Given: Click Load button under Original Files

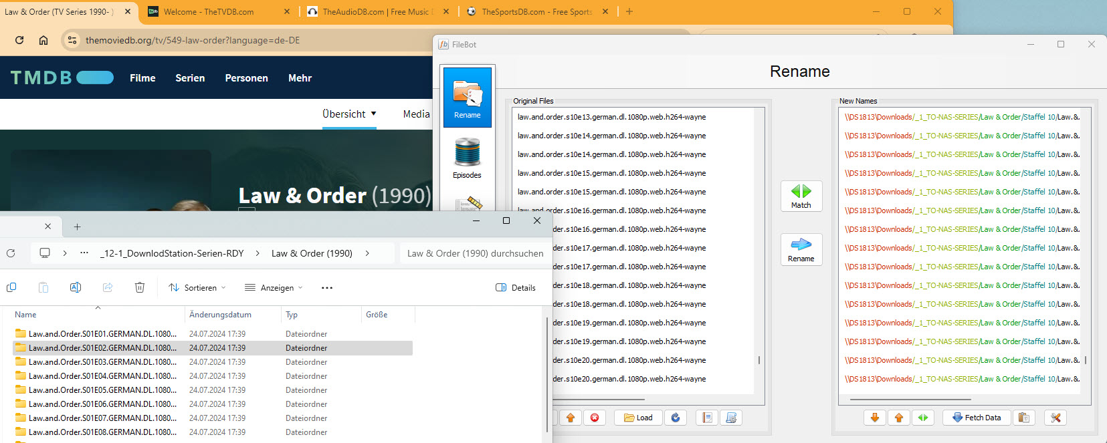Looking at the screenshot, I should tap(638, 418).
